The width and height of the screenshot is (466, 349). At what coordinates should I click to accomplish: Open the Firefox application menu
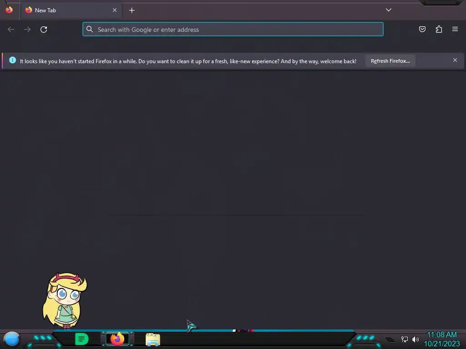tap(455, 29)
